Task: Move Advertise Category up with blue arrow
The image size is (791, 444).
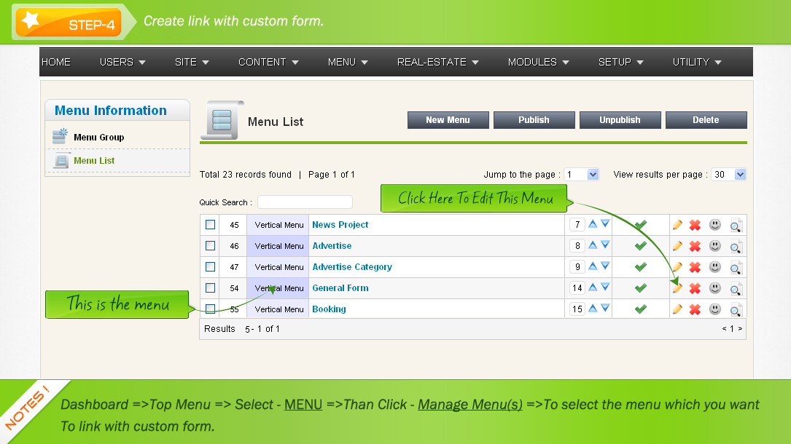Action: point(593,266)
